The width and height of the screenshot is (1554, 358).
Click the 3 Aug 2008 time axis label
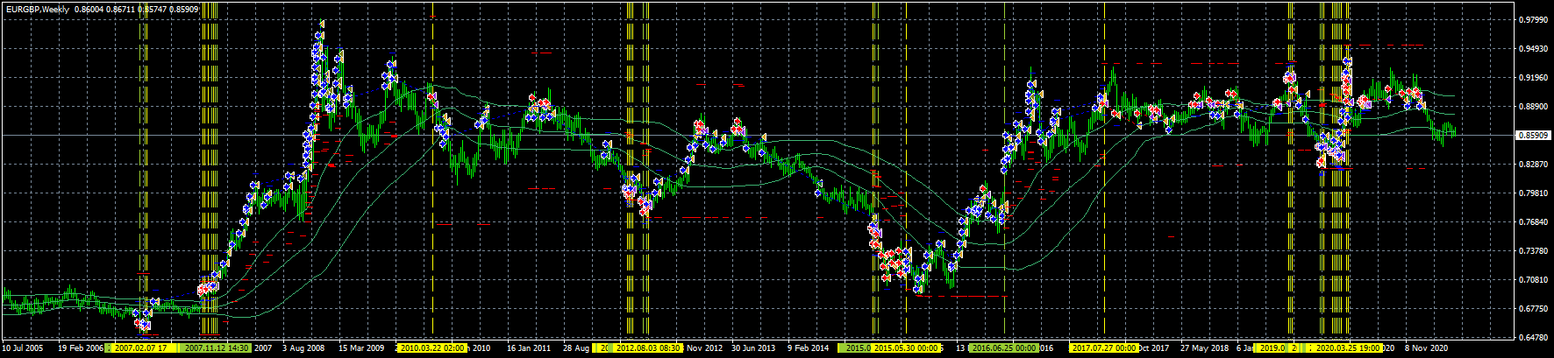(x=303, y=348)
